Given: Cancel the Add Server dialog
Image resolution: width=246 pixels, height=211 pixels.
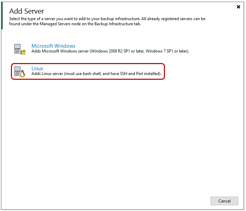Looking at the screenshot, I should [x=224, y=201].
